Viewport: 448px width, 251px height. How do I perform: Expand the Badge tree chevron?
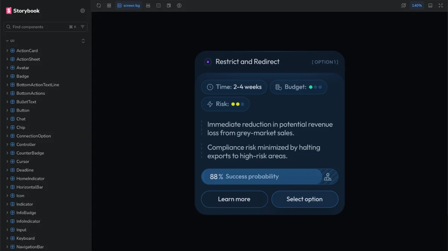pos(7,76)
